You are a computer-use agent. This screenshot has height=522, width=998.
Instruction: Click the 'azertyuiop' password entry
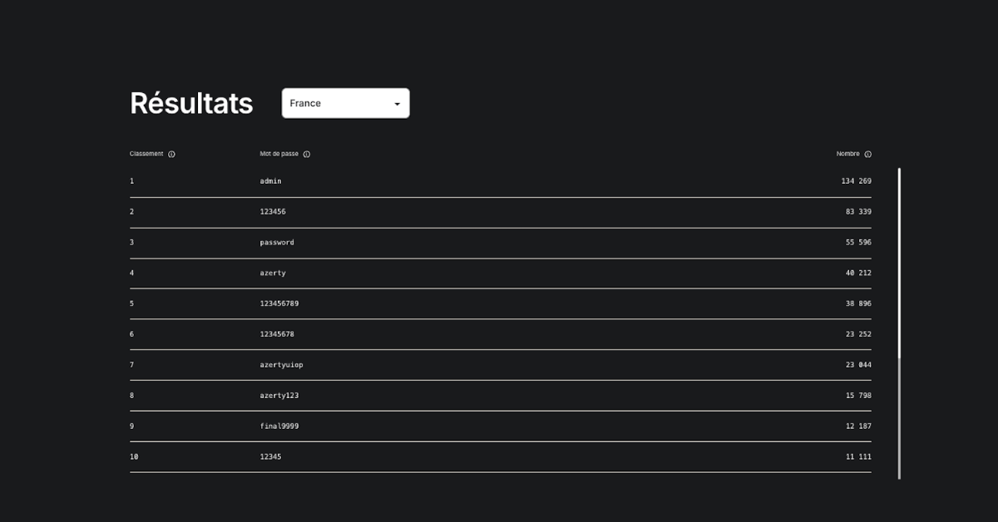(281, 365)
